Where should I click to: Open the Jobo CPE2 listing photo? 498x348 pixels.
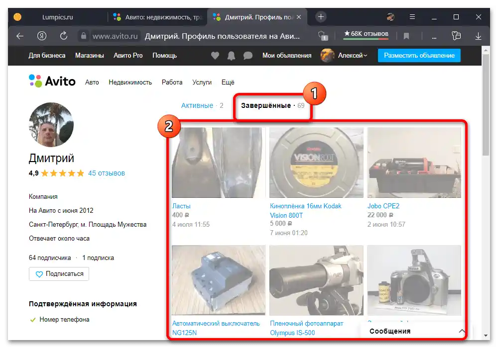pos(414,163)
